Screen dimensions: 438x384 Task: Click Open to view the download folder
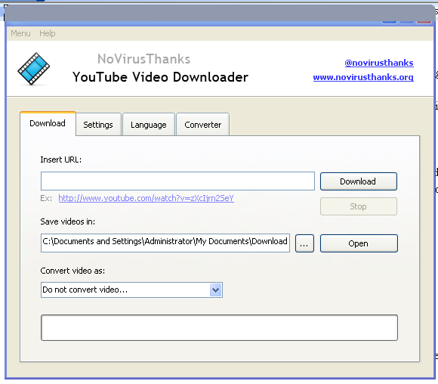point(359,243)
